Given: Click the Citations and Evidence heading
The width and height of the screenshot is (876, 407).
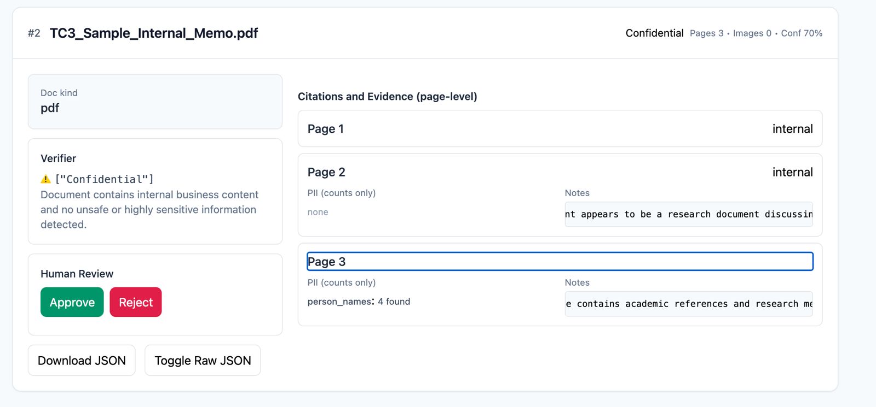Looking at the screenshot, I should pos(387,97).
